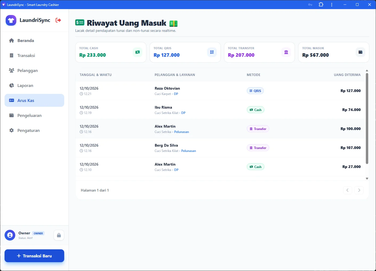The image size is (376, 271).
Task: Click amount Rp 74.000
Action: point(351,110)
